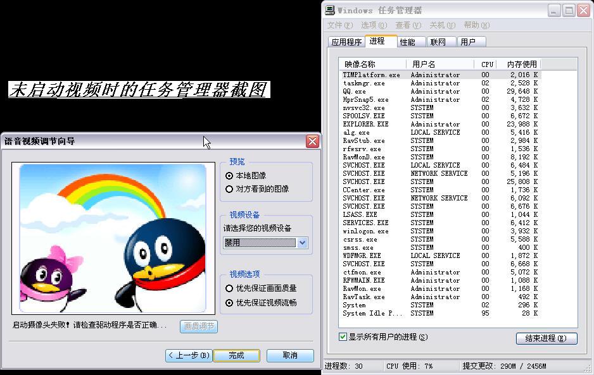Switch to the 性能 tab
594x375 pixels.
(x=412, y=42)
